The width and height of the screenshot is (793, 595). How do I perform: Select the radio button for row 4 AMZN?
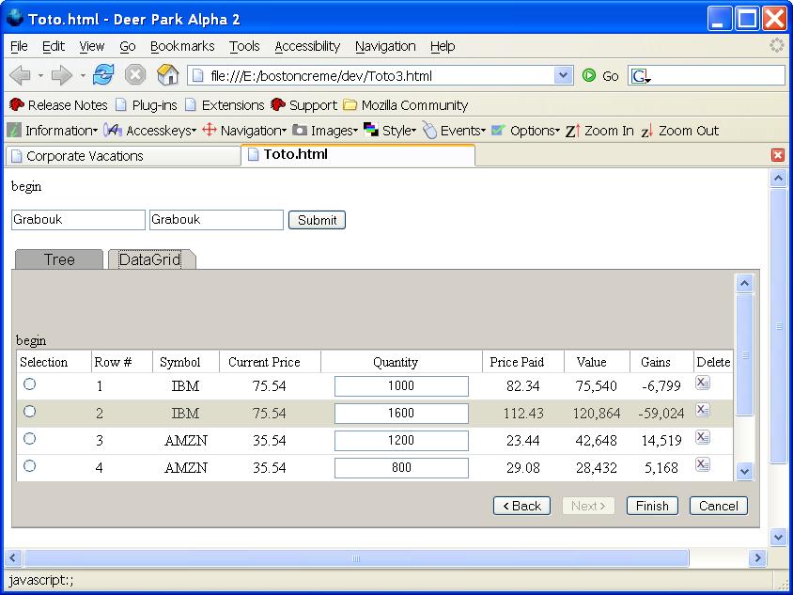pyautogui.click(x=28, y=465)
